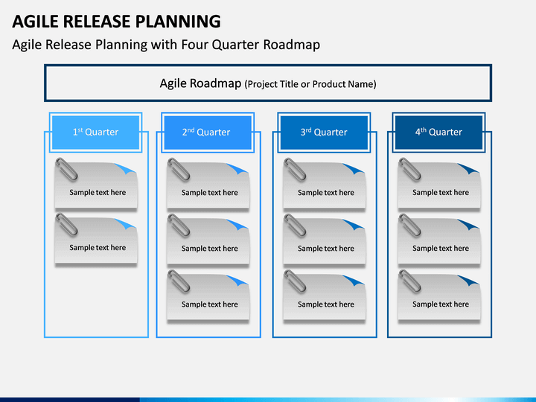Image resolution: width=536 pixels, height=402 pixels.
Task: Select the 1st Quarter header box
Action: click(96, 133)
